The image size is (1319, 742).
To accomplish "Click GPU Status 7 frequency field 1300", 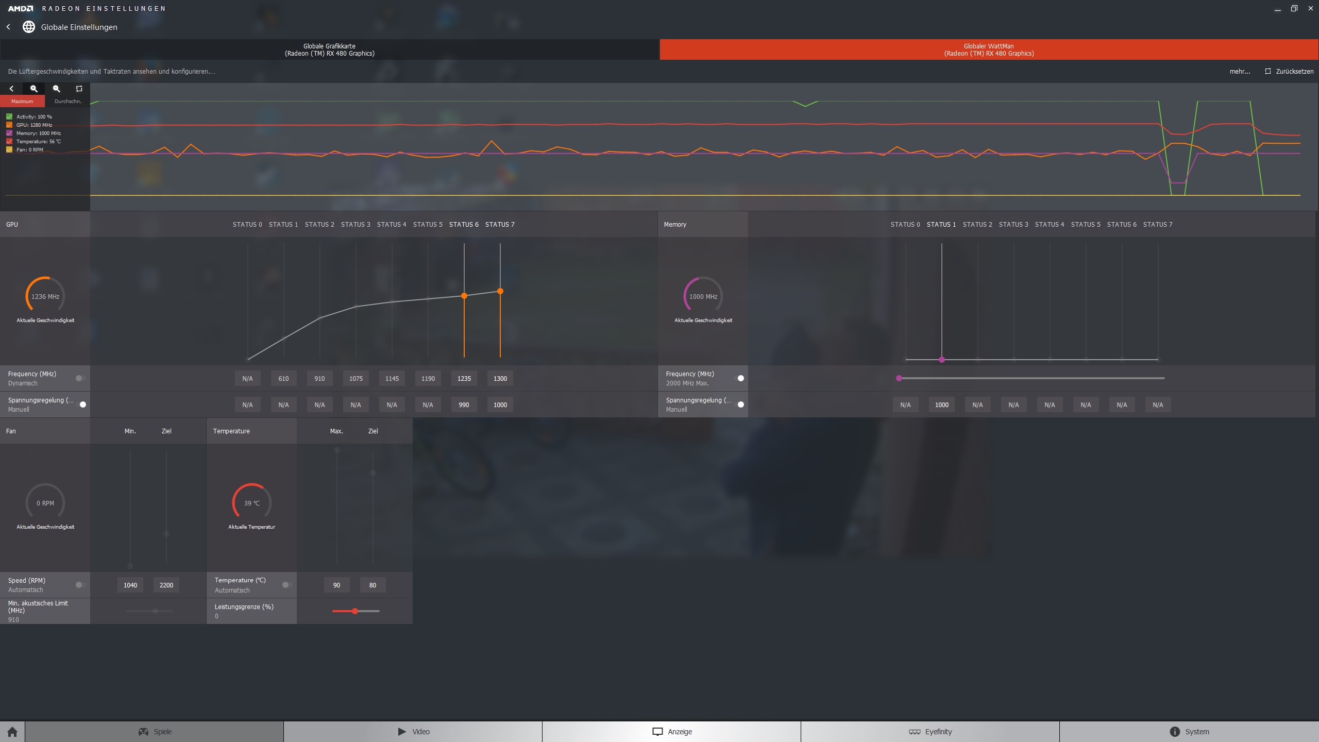I will coord(500,378).
